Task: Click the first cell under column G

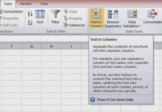Action: (x=31, y=52)
